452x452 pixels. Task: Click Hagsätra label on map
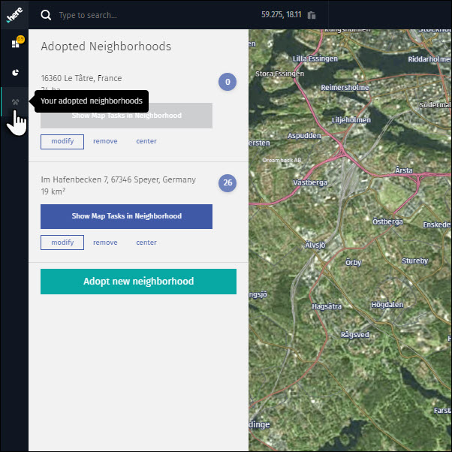click(x=327, y=306)
